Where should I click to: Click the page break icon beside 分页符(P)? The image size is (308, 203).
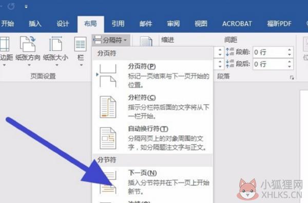coord(108,76)
